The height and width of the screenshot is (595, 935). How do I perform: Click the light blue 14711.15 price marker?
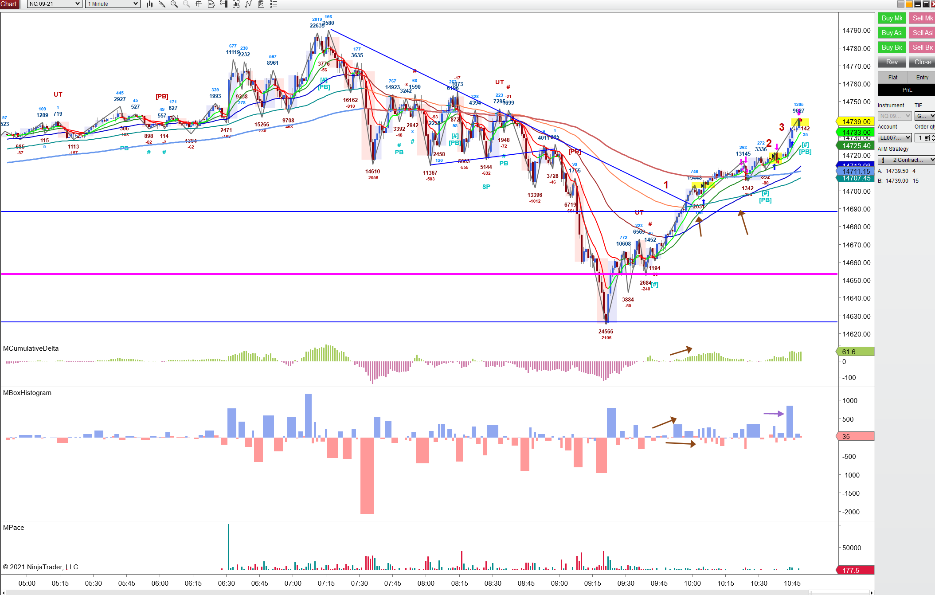tap(855, 171)
